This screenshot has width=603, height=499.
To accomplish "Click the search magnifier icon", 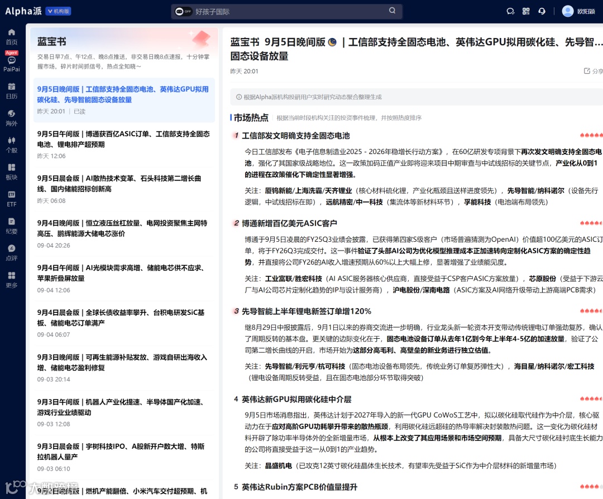I will click(x=392, y=11).
